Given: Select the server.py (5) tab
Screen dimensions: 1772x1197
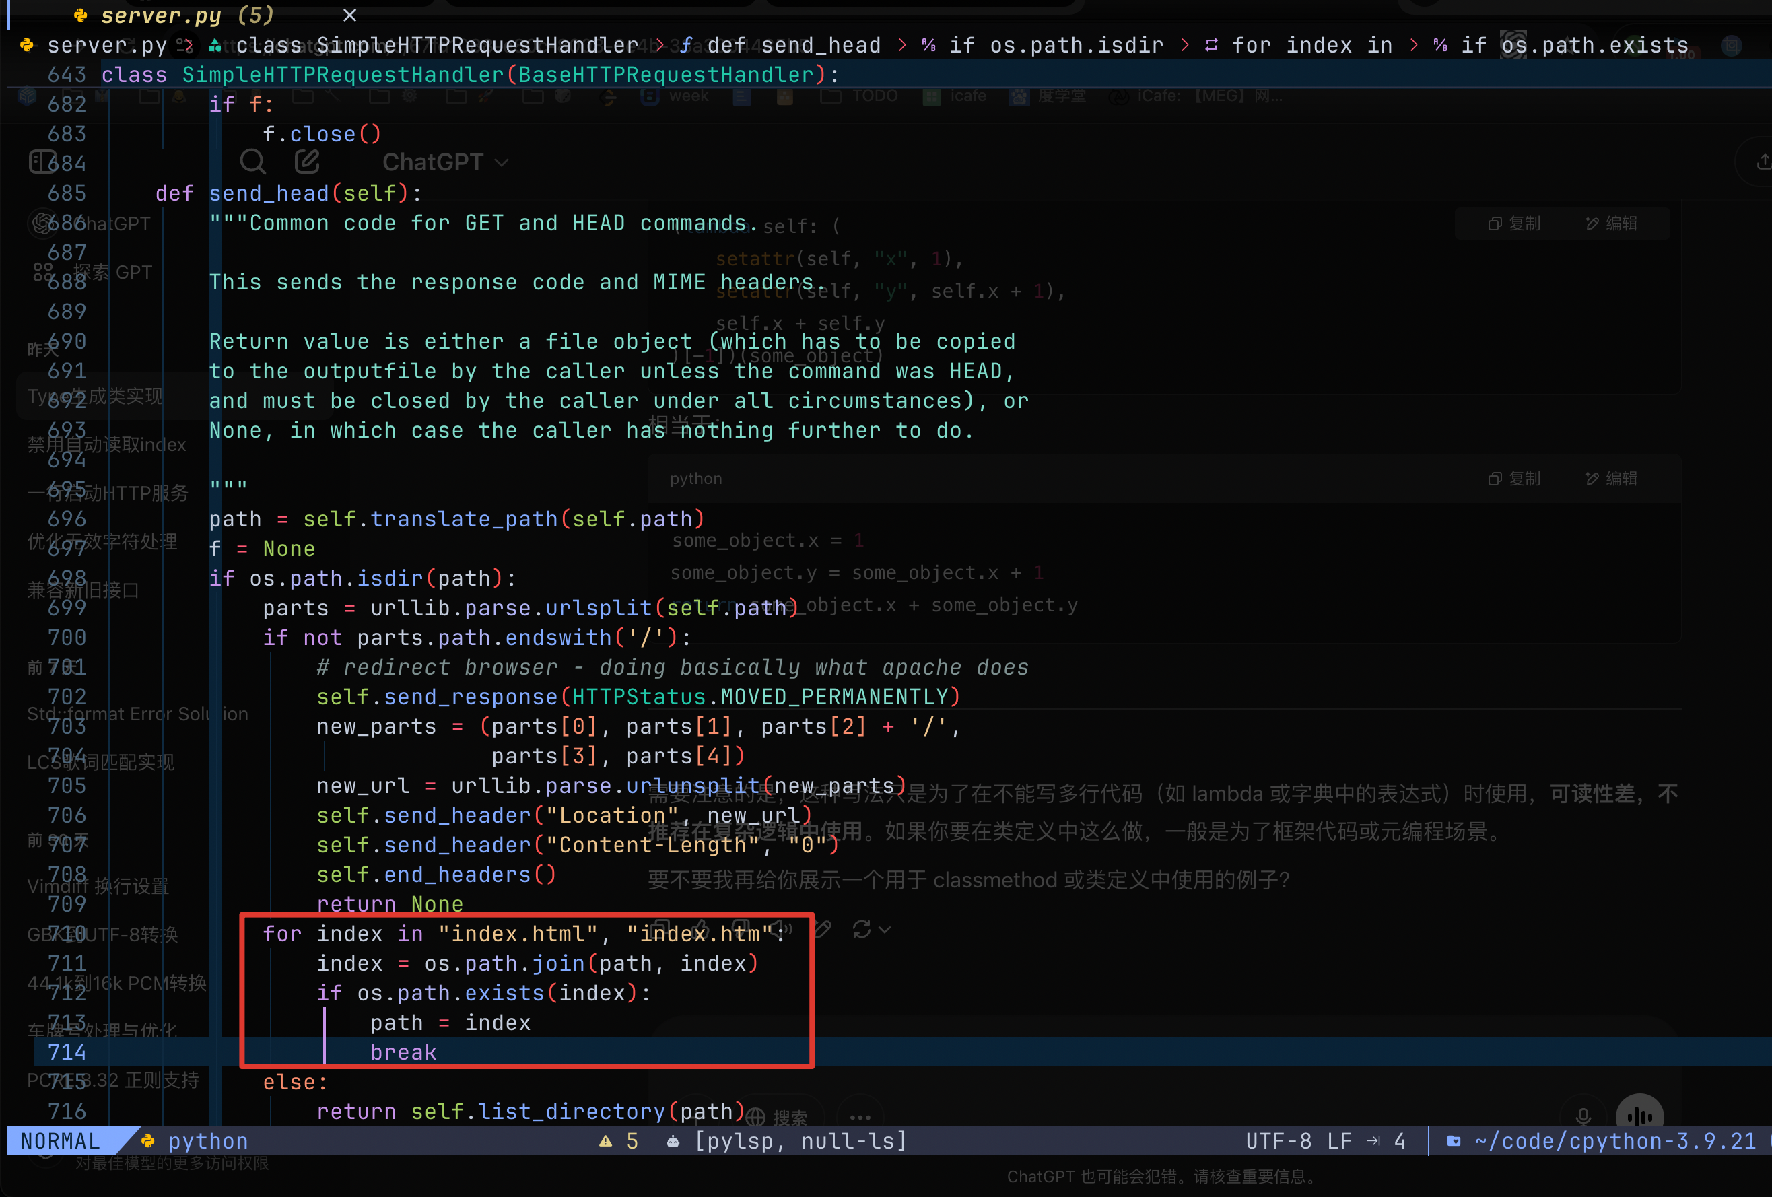Looking at the screenshot, I should click(x=186, y=15).
